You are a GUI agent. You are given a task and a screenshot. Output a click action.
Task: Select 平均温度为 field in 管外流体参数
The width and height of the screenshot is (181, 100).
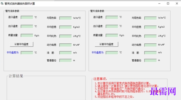tap(112, 52)
